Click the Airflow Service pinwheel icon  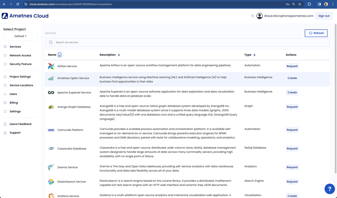(51, 66)
